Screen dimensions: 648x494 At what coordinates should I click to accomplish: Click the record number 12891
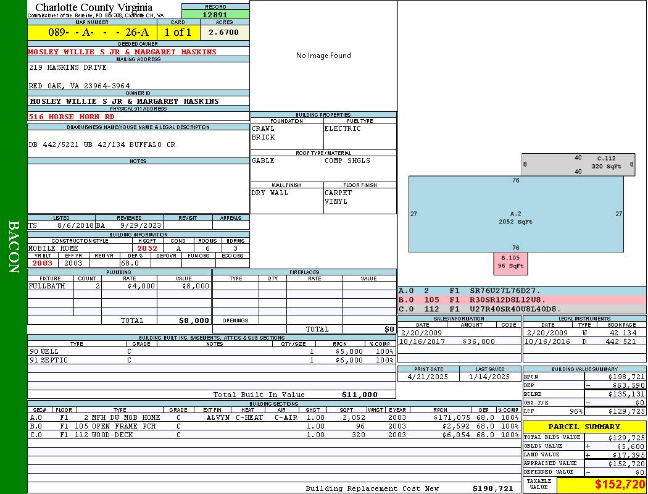(215, 14)
